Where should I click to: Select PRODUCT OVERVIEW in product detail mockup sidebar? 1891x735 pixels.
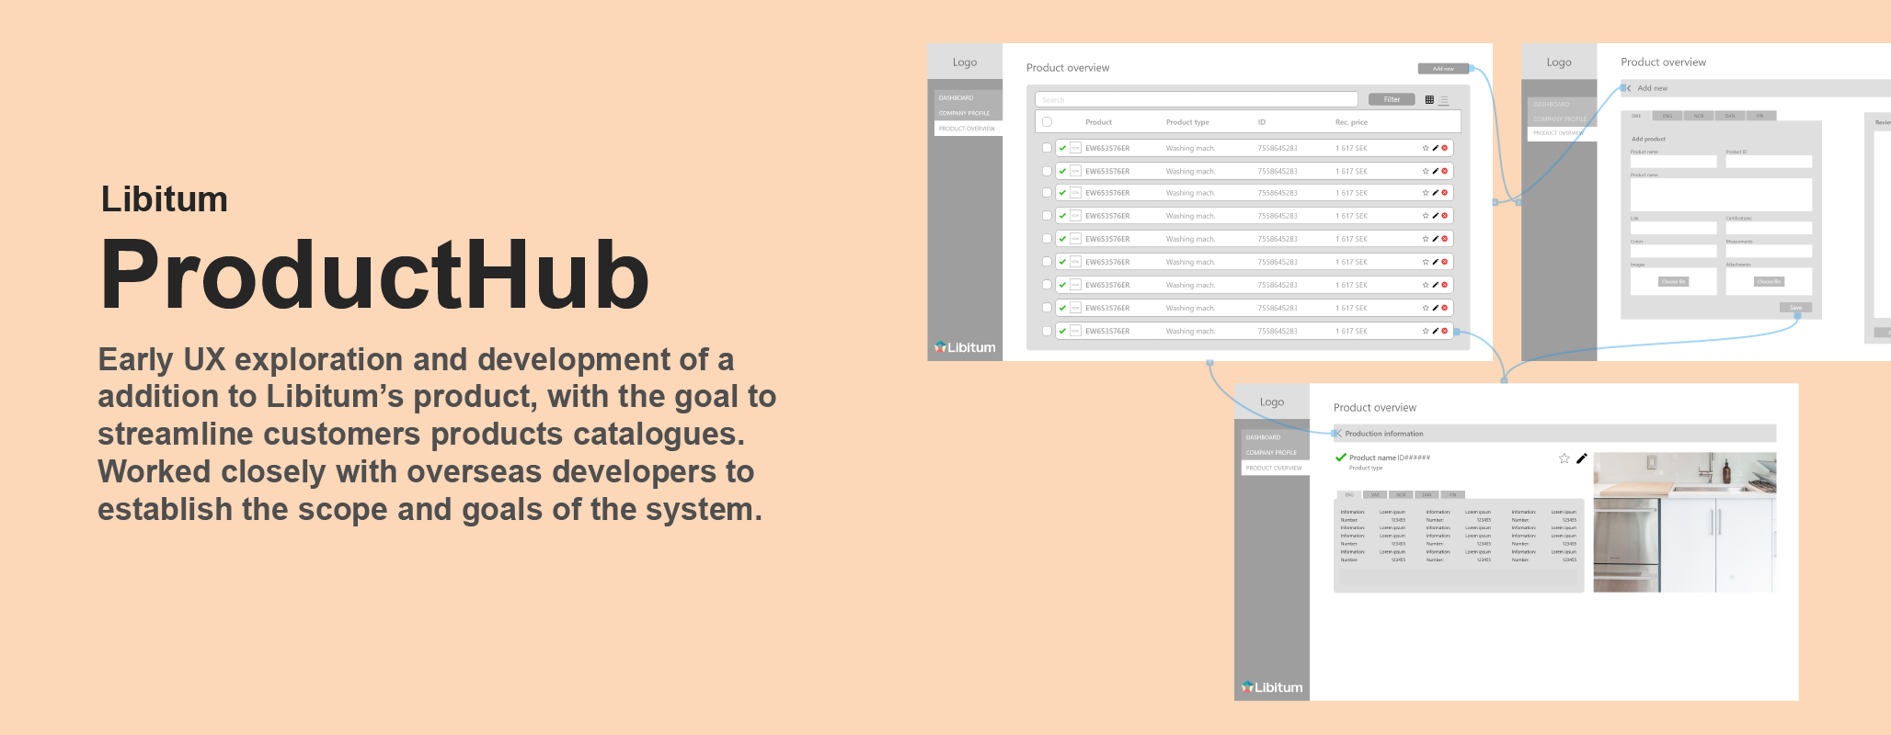1276,468
